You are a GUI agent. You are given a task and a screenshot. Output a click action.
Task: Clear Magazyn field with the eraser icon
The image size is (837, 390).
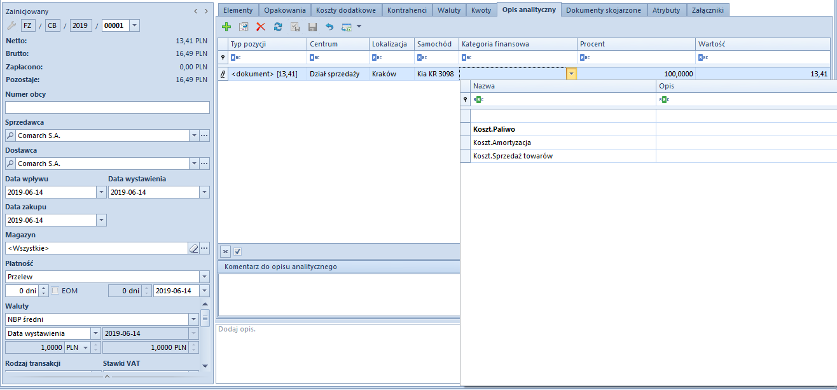tap(194, 248)
